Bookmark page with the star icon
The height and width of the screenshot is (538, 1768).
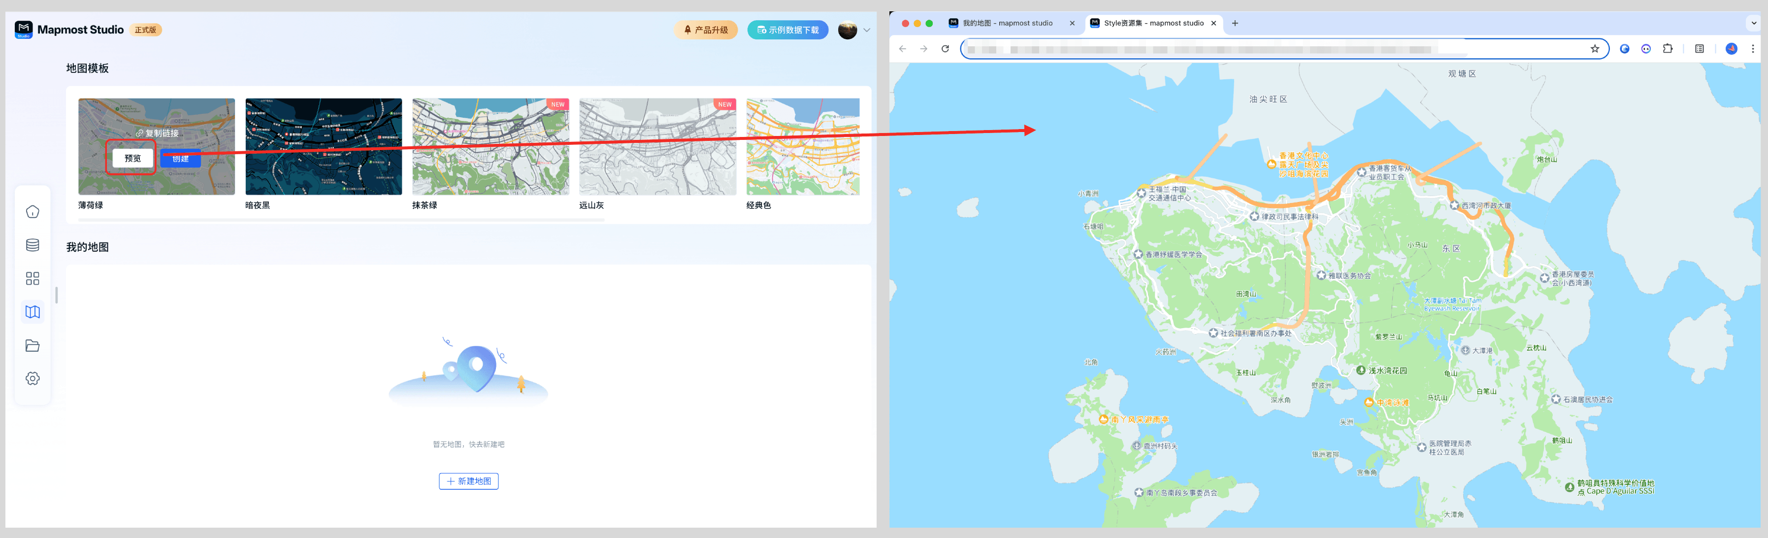tap(1594, 49)
